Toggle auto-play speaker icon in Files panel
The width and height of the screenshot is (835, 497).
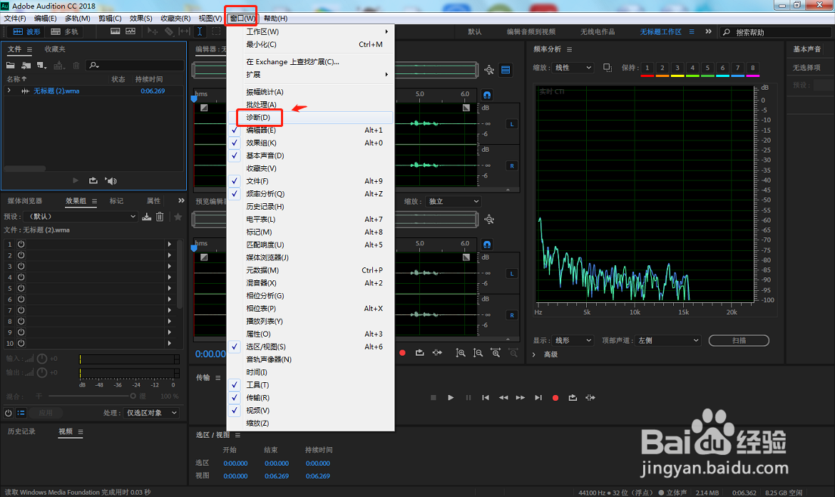111,180
